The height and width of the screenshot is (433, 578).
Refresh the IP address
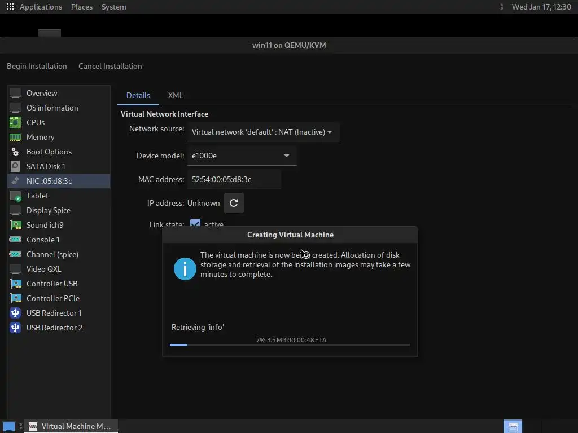tap(234, 203)
